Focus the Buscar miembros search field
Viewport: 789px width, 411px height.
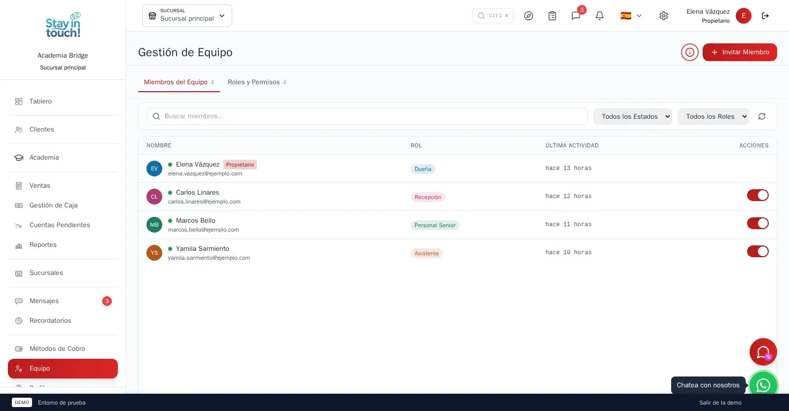pyautogui.click(x=367, y=116)
